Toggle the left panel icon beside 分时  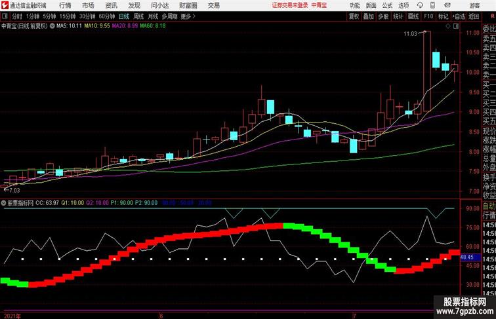(5, 16)
